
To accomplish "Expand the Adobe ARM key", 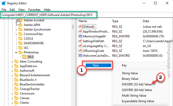I will pos(16,25).
